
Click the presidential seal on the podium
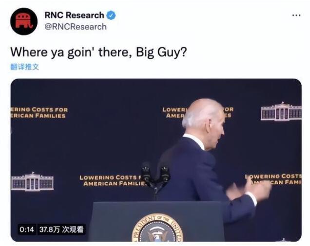point(157,228)
